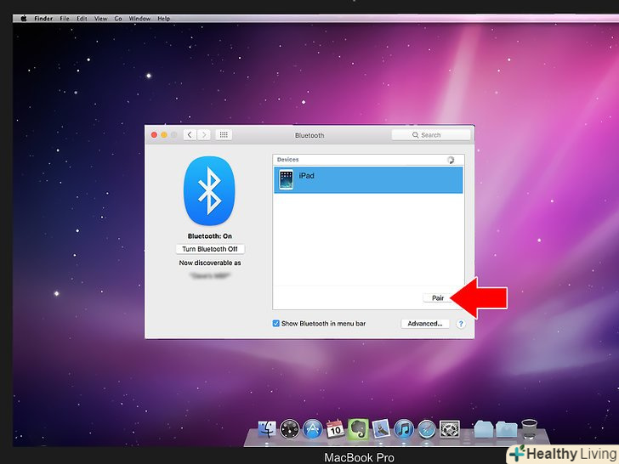Go back in System Preferences

click(190, 135)
